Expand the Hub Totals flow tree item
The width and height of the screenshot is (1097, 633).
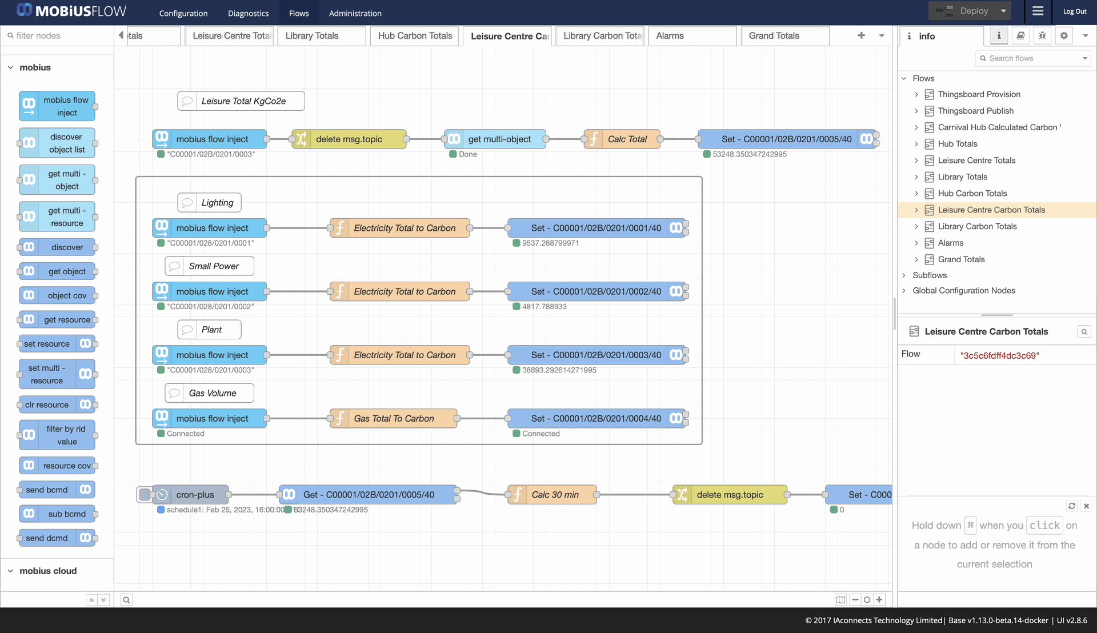click(x=916, y=144)
